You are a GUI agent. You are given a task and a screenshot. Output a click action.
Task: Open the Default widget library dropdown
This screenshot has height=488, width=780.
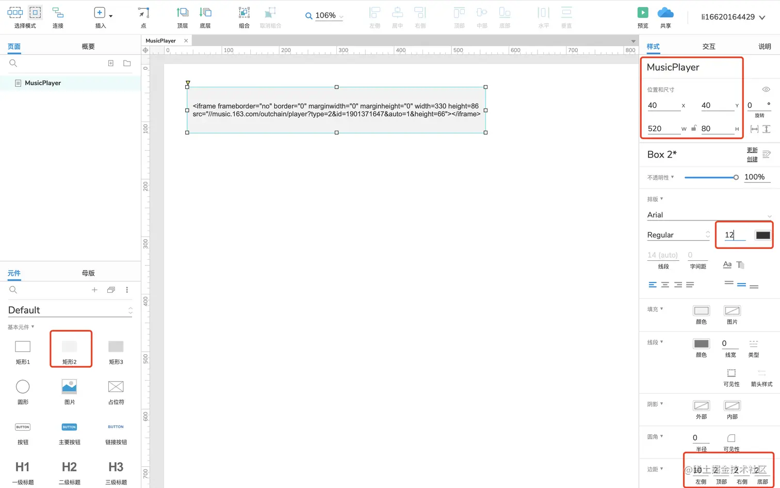70,310
